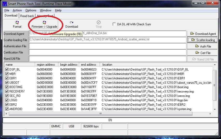Click the location column header
The height and width of the screenshot is (139, 221).
[x=156, y=65]
